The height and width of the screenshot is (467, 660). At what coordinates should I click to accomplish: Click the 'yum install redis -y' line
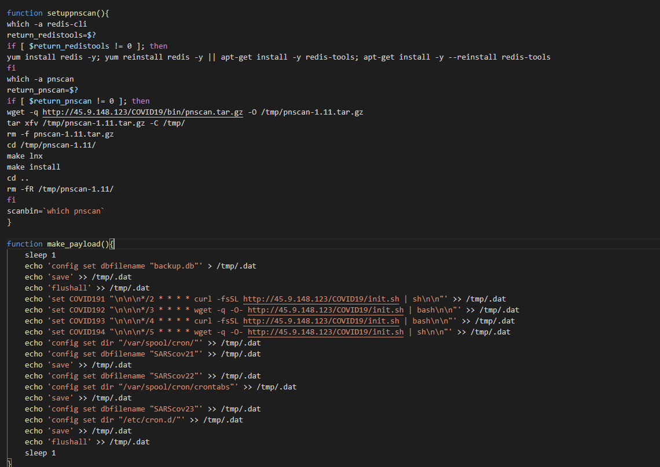pos(278,57)
